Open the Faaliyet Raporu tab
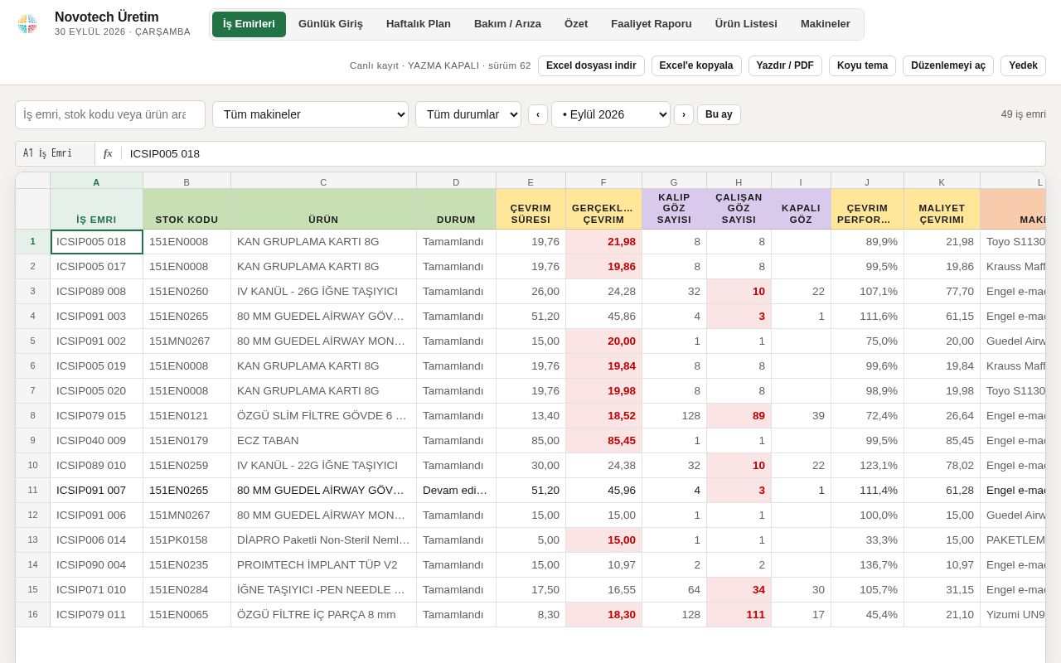The width and height of the screenshot is (1061, 663). (x=652, y=24)
